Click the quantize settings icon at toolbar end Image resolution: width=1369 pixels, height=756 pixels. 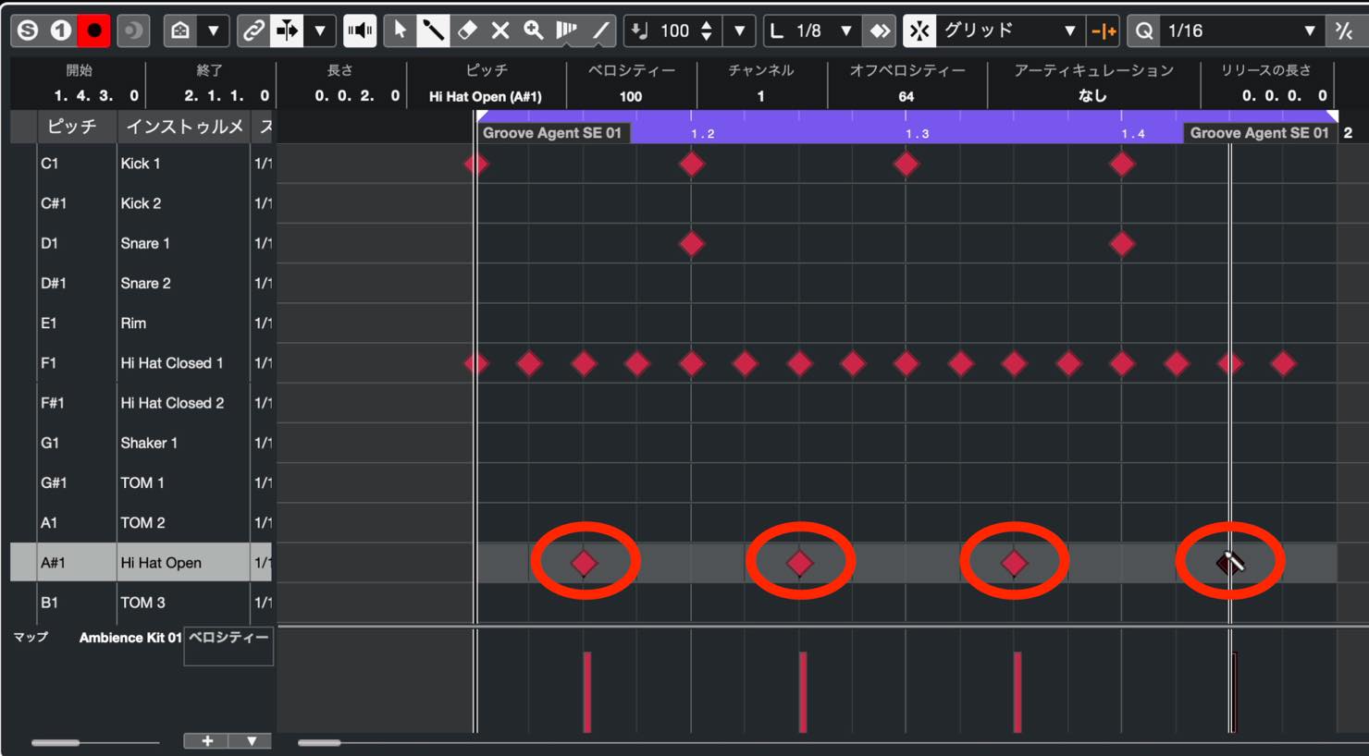1344,30
